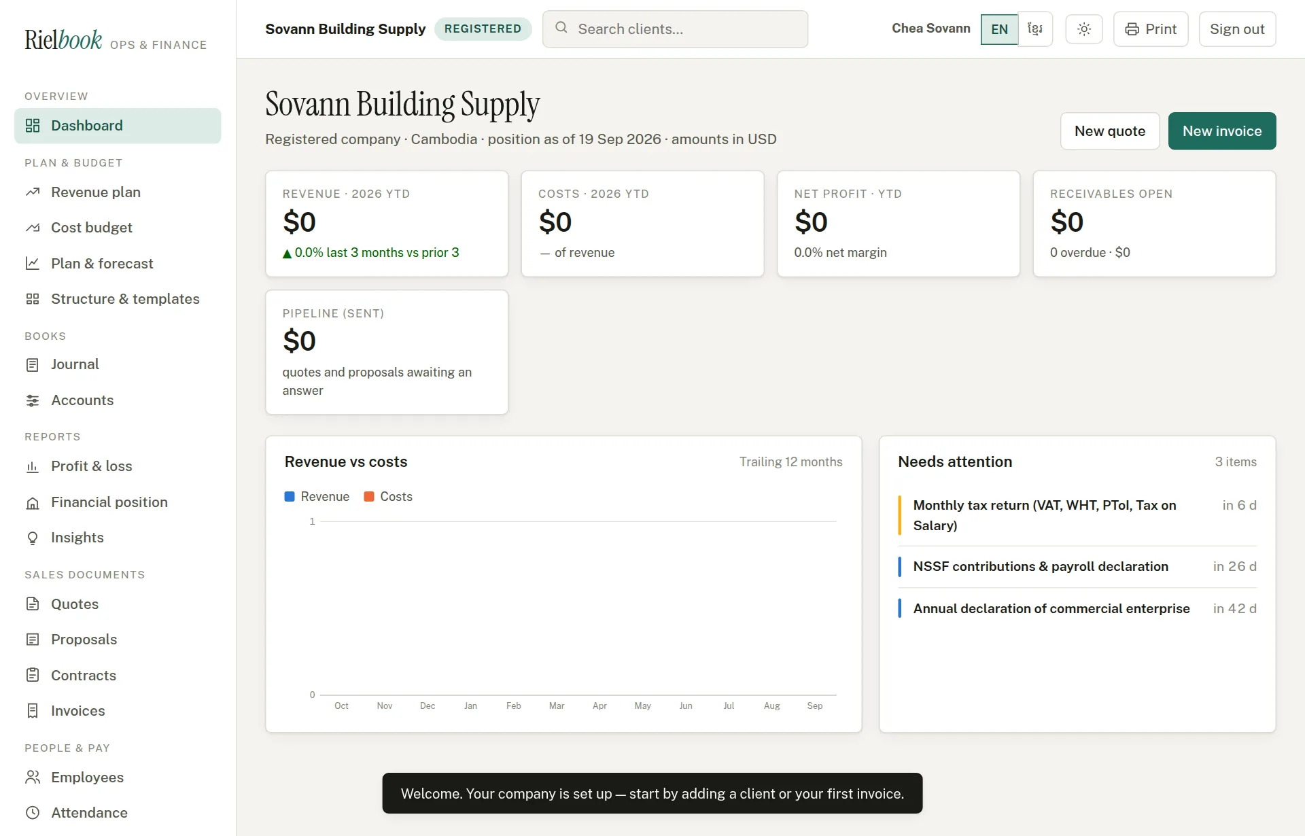Navigate to Financial position

[118, 503]
